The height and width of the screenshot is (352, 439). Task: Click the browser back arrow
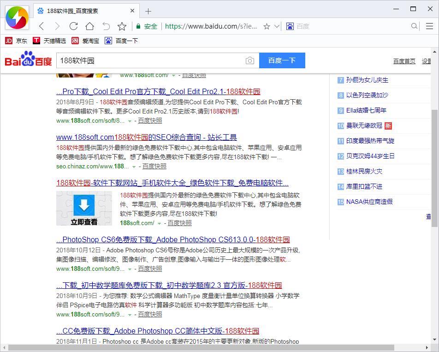click(42, 26)
